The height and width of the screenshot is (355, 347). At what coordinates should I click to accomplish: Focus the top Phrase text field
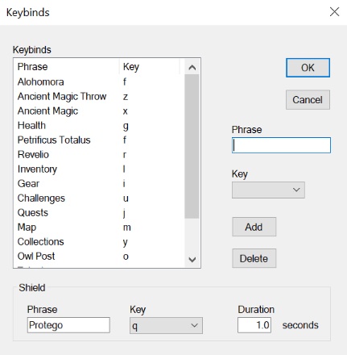pos(281,145)
